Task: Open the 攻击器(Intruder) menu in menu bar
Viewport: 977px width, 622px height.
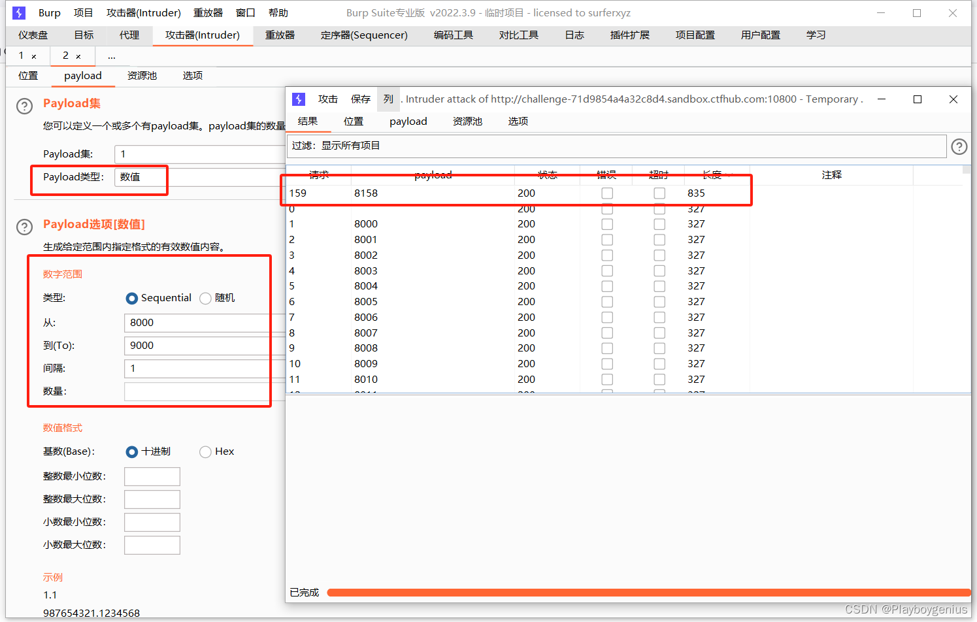Action: pos(144,13)
